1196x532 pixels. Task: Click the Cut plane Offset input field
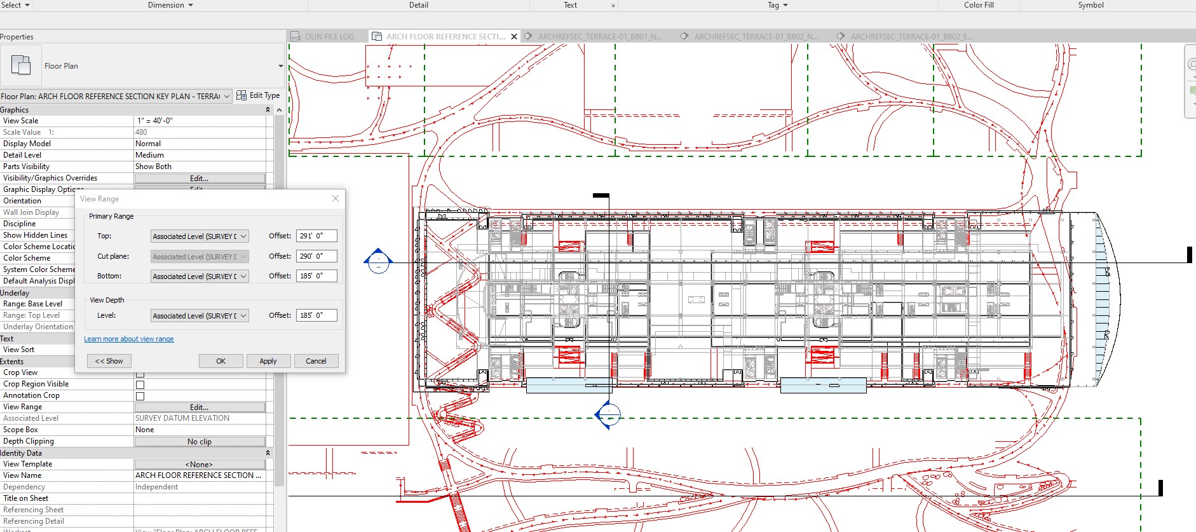click(x=316, y=256)
